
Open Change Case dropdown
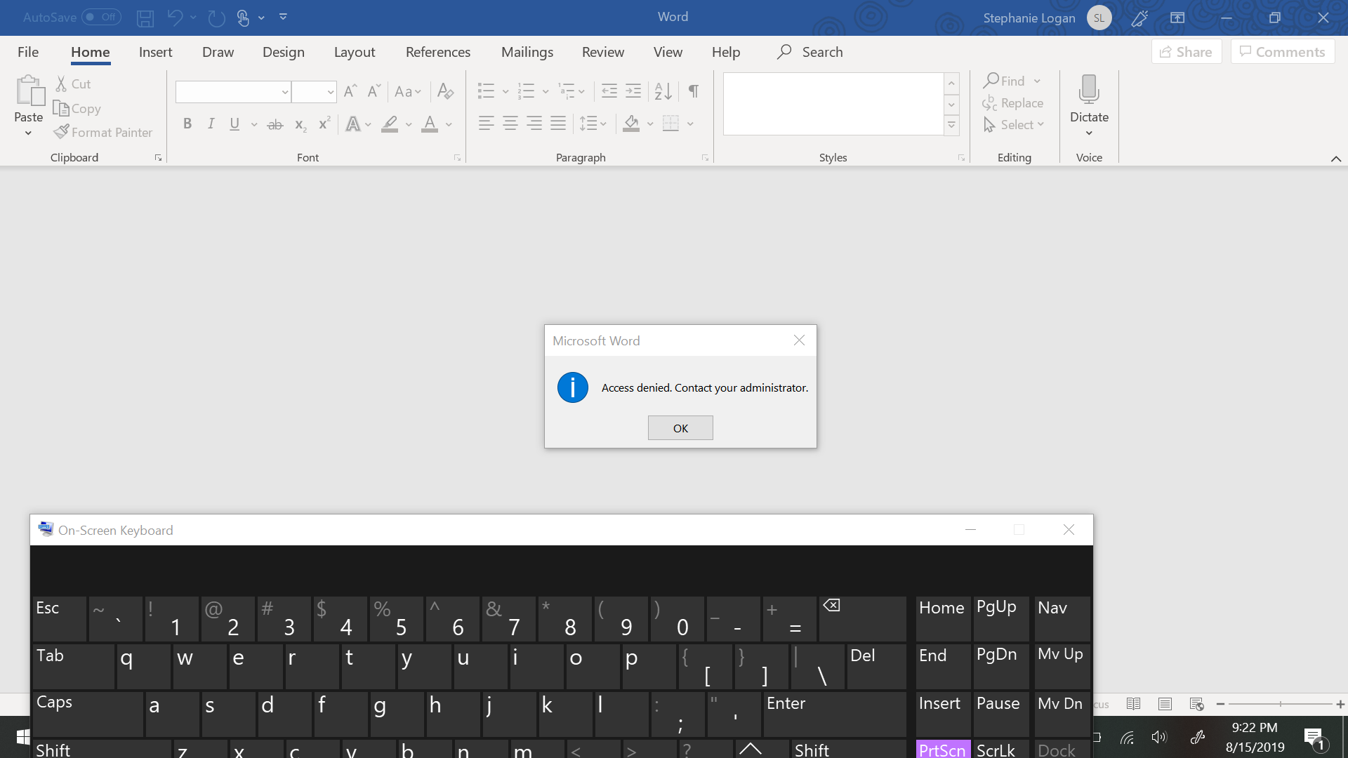[408, 91]
